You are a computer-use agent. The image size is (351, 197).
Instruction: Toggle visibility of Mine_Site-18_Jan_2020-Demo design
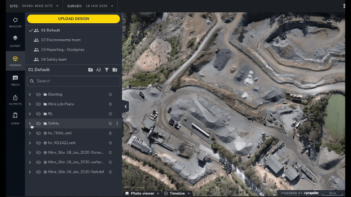38,153
